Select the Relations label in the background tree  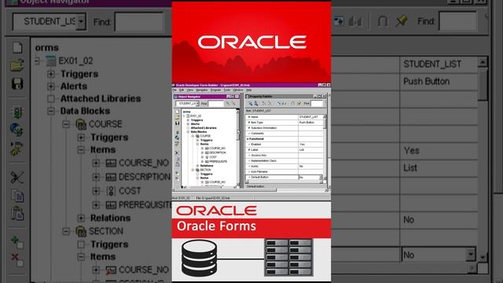tap(110, 219)
